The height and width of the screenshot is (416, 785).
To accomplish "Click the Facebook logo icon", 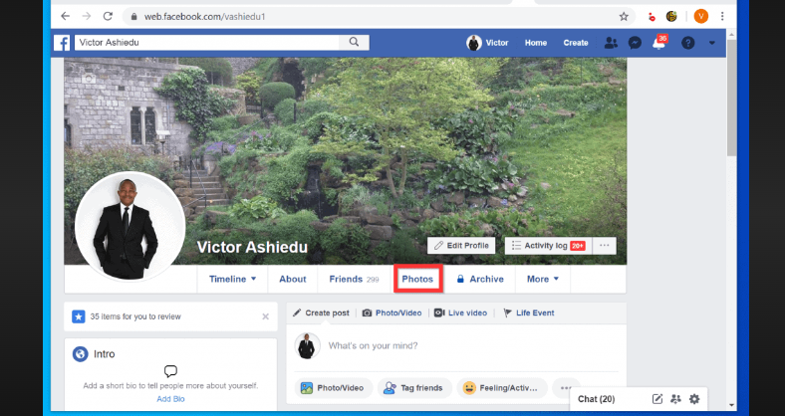I will tap(62, 43).
